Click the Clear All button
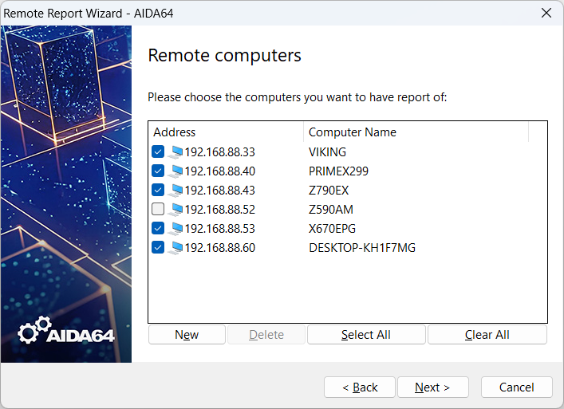Screen dimensions: 564x409 pos(487,335)
